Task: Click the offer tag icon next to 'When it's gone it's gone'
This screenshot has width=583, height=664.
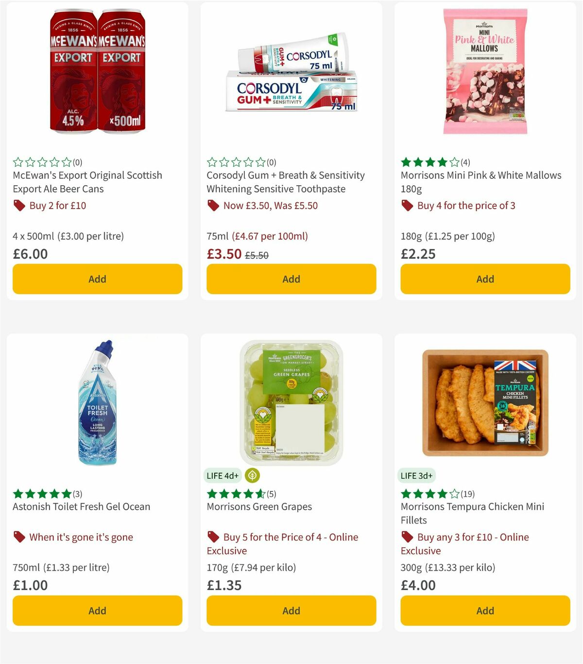Action: 19,537
